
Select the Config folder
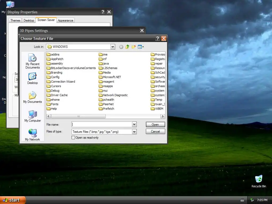(53, 77)
